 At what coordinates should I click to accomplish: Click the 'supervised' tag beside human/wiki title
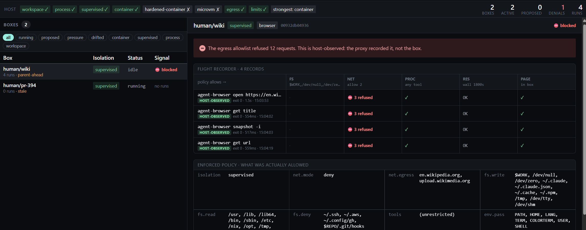click(240, 26)
